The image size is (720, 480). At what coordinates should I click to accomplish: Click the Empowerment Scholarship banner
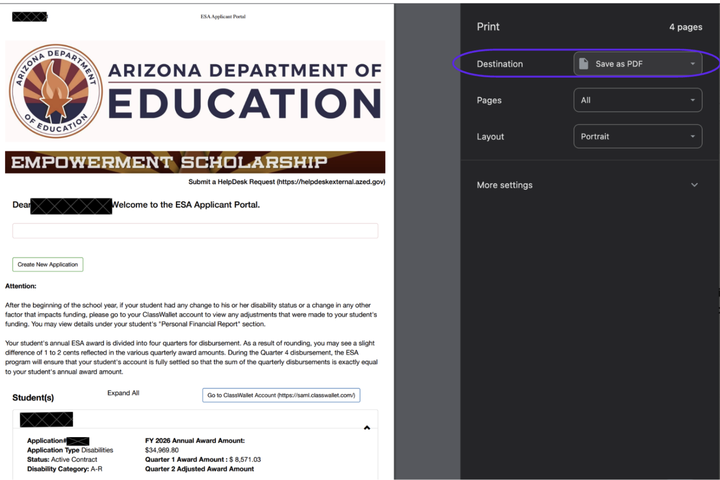[x=195, y=162]
